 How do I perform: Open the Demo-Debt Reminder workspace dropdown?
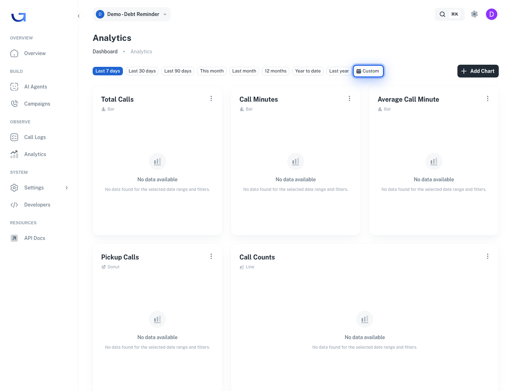click(131, 14)
